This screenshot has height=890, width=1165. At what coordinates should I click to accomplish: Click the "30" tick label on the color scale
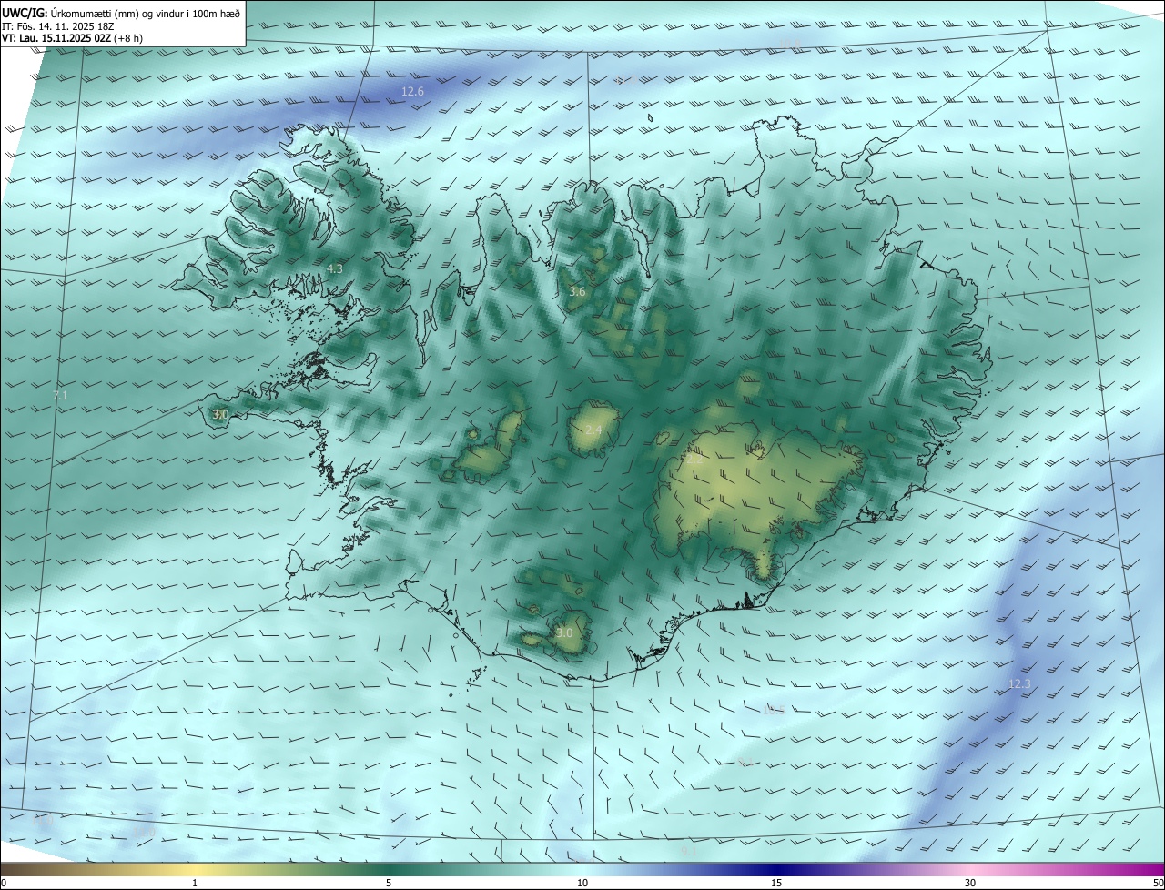(970, 883)
